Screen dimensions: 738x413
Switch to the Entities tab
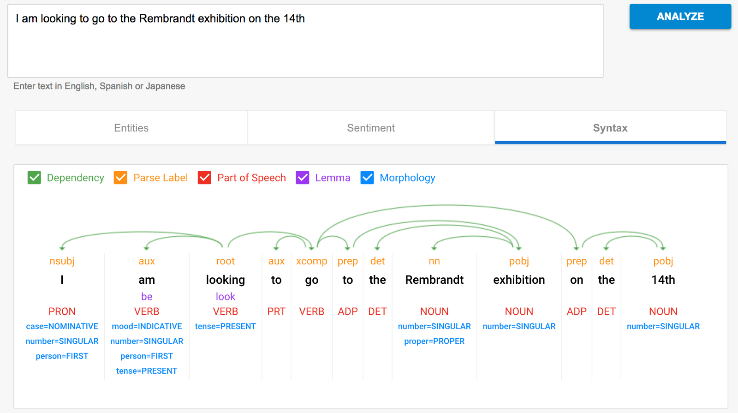click(x=131, y=128)
